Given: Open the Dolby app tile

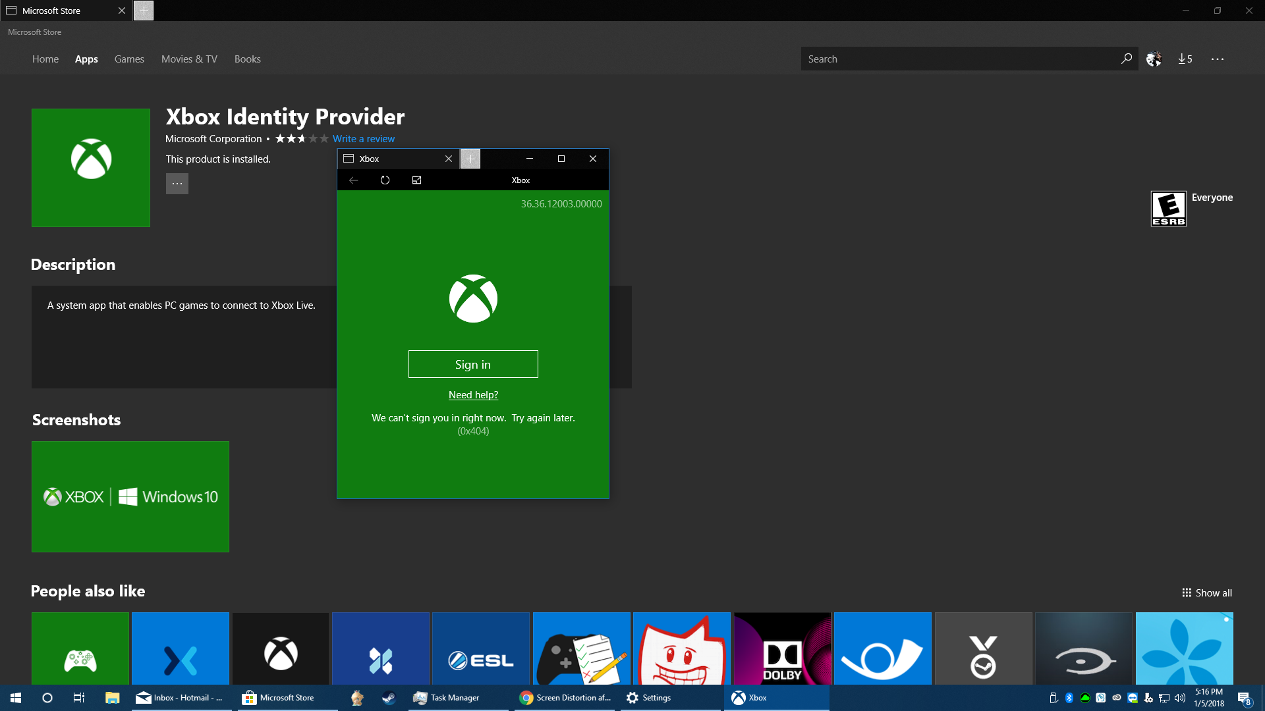Looking at the screenshot, I should [x=782, y=648].
